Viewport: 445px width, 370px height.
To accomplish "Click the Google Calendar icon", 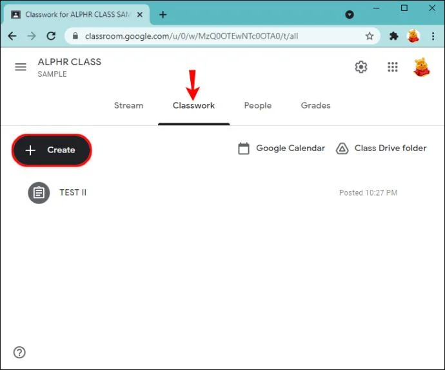I will pos(244,149).
